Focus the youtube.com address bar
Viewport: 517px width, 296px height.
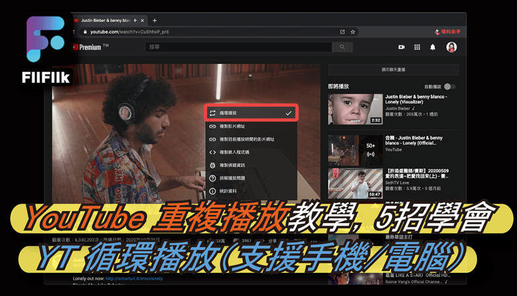point(211,32)
